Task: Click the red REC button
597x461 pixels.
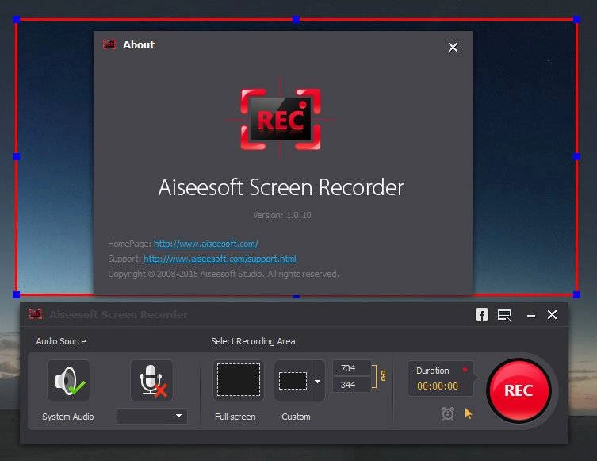Action: 519,390
